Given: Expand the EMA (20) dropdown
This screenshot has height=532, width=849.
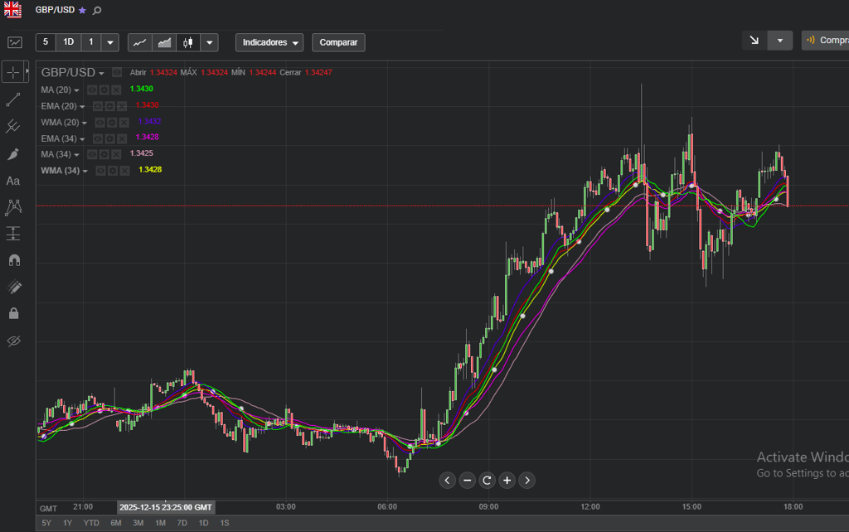Looking at the screenshot, I should (82, 107).
